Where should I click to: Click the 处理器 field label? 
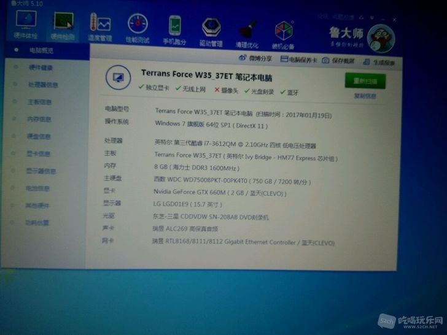pyautogui.click(x=113, y=141)
